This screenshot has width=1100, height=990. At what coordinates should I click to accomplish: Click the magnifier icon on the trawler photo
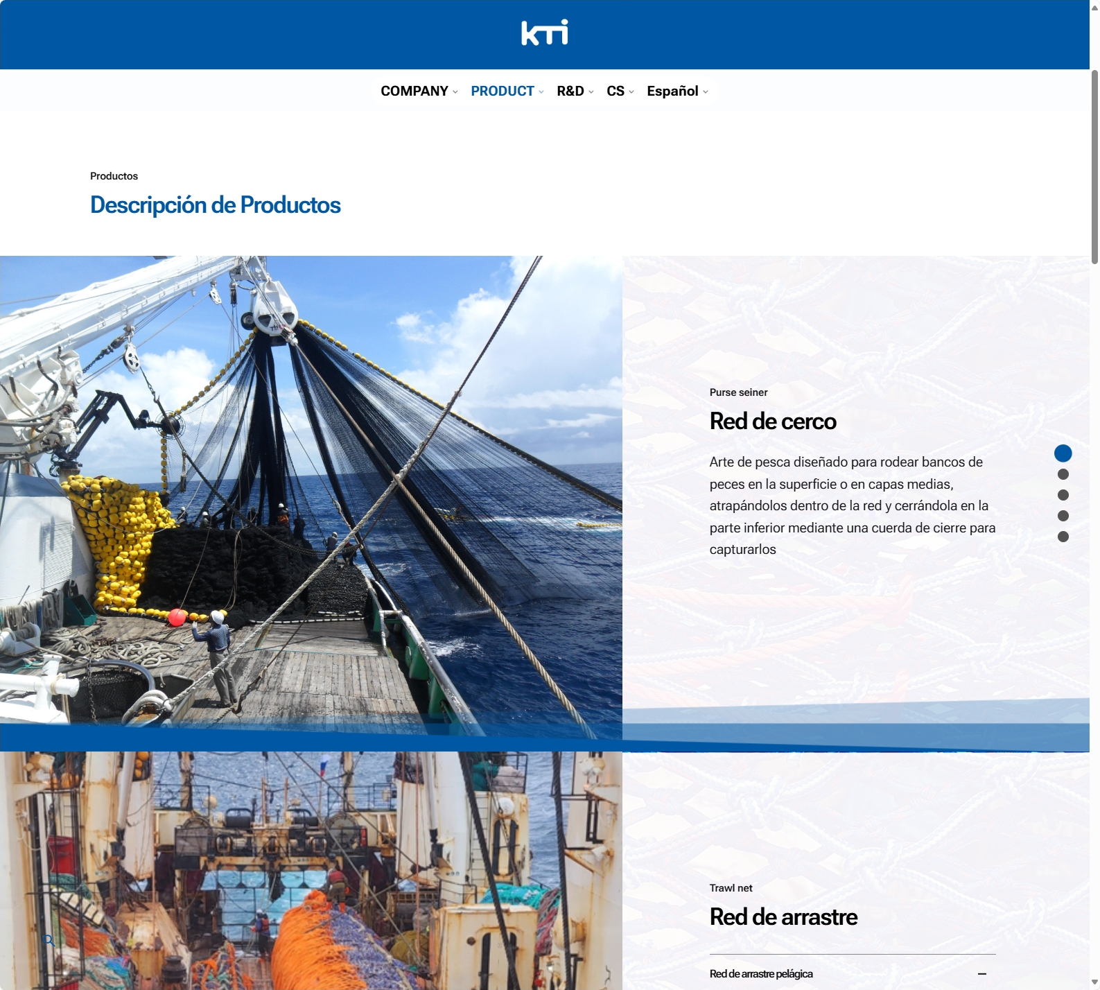click(x=49, y=940)
